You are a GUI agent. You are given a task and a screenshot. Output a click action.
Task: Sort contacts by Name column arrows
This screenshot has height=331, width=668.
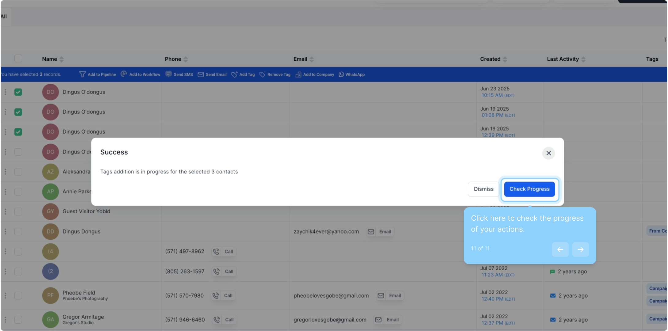61,59
